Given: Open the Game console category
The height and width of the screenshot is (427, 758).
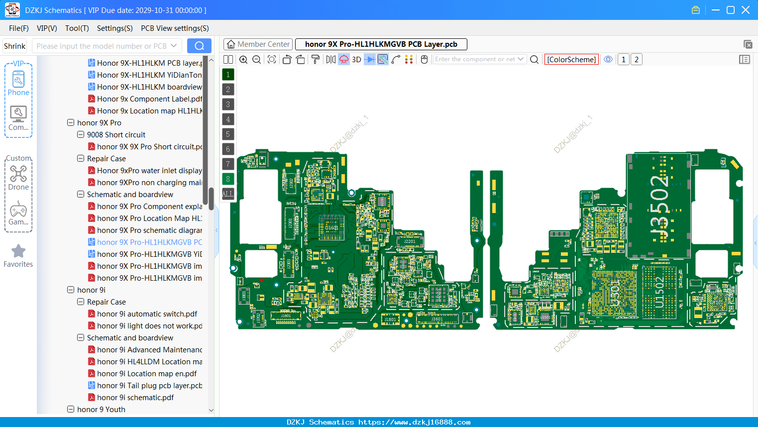Looking at the screenshot, I should tap(18, 213).
